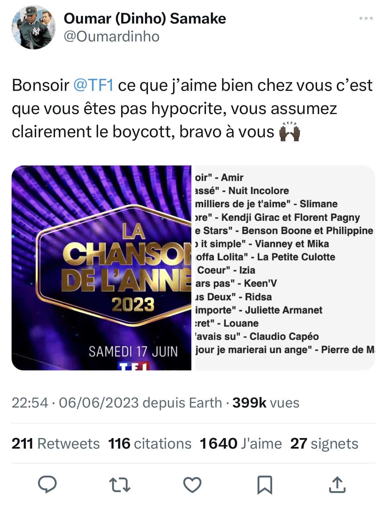View the 1640 J'aime likes list

(x=241, y=443)
